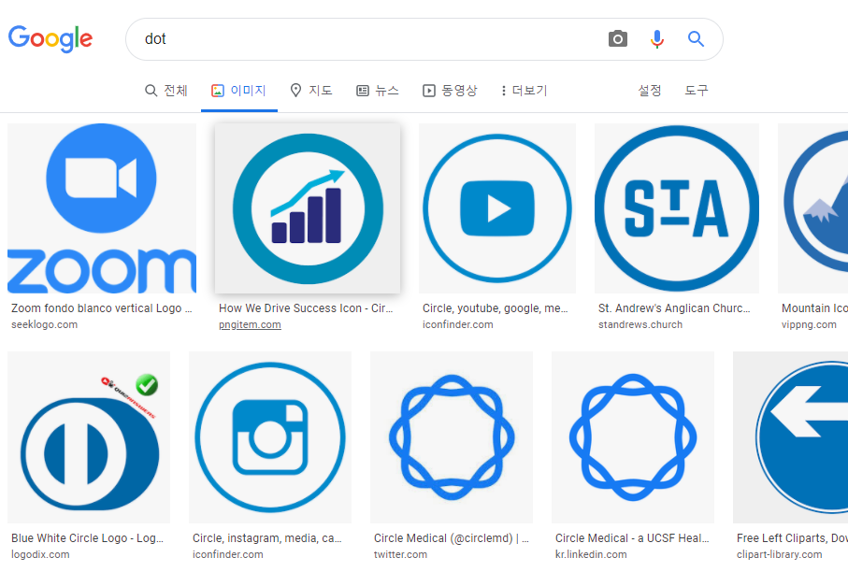
Task: Click 'How We Drive Success Icon' title
Action: point(306,308)
